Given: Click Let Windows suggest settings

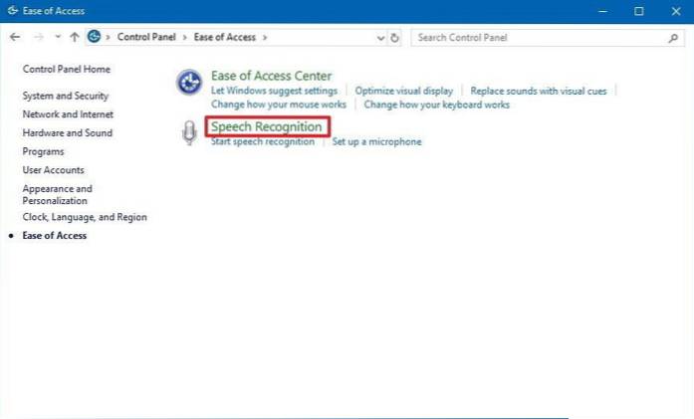Looking at the screenshot, I should 274,91.
